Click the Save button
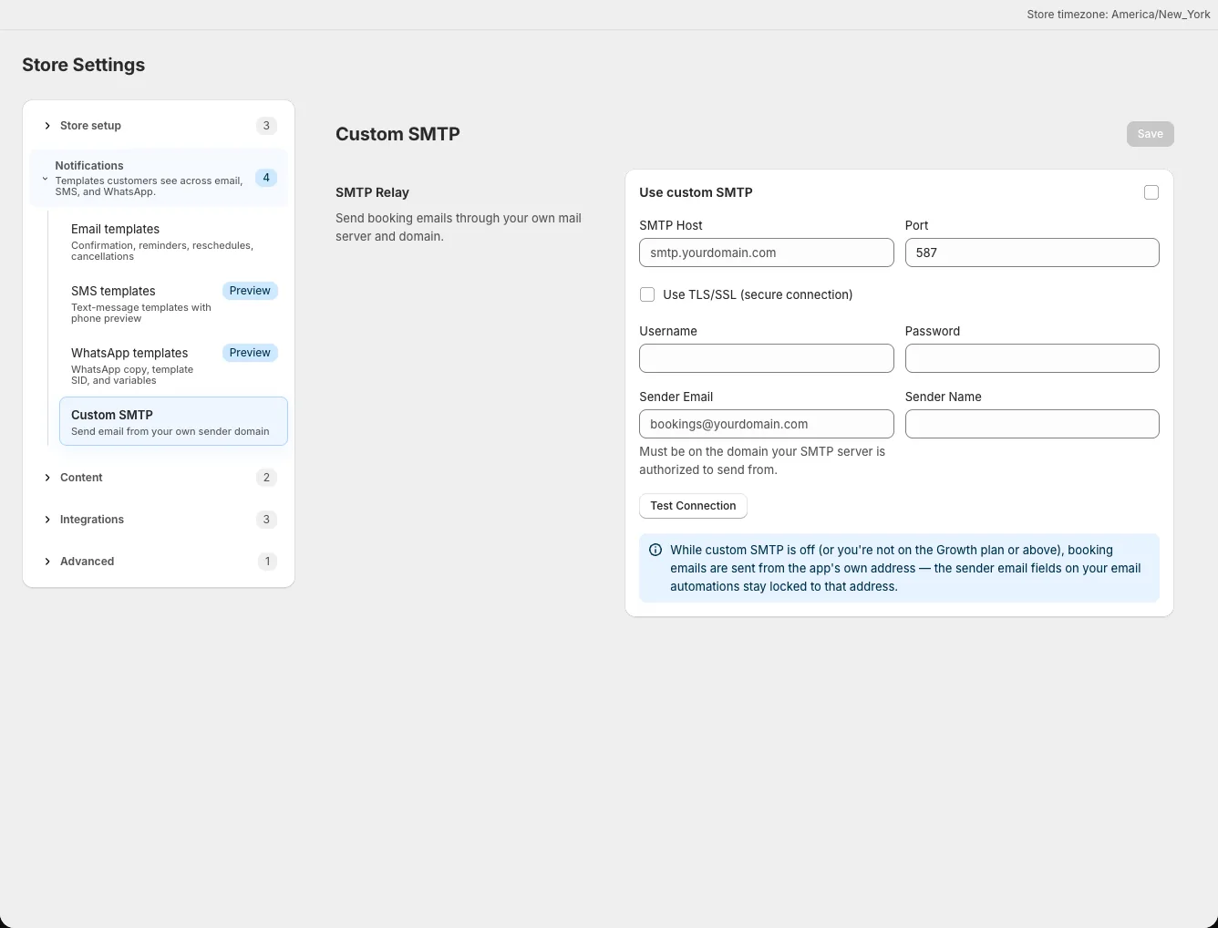Viewport: 1218px width, 928px height. coord(1150,134)
